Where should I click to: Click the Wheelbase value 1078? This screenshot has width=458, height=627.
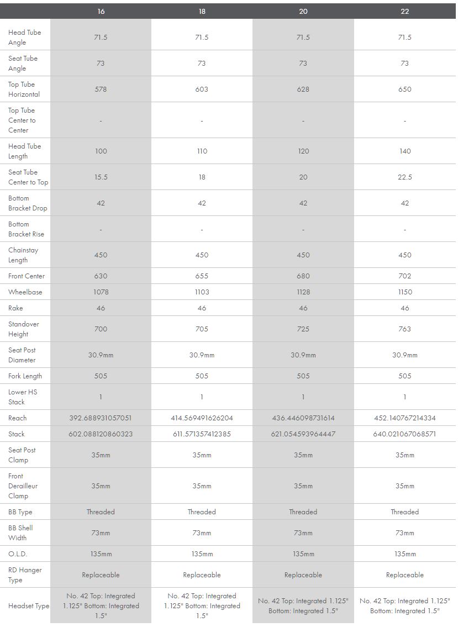(x=101, y=292)
